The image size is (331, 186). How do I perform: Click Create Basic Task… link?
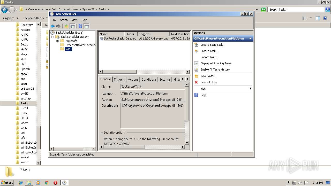213,45
